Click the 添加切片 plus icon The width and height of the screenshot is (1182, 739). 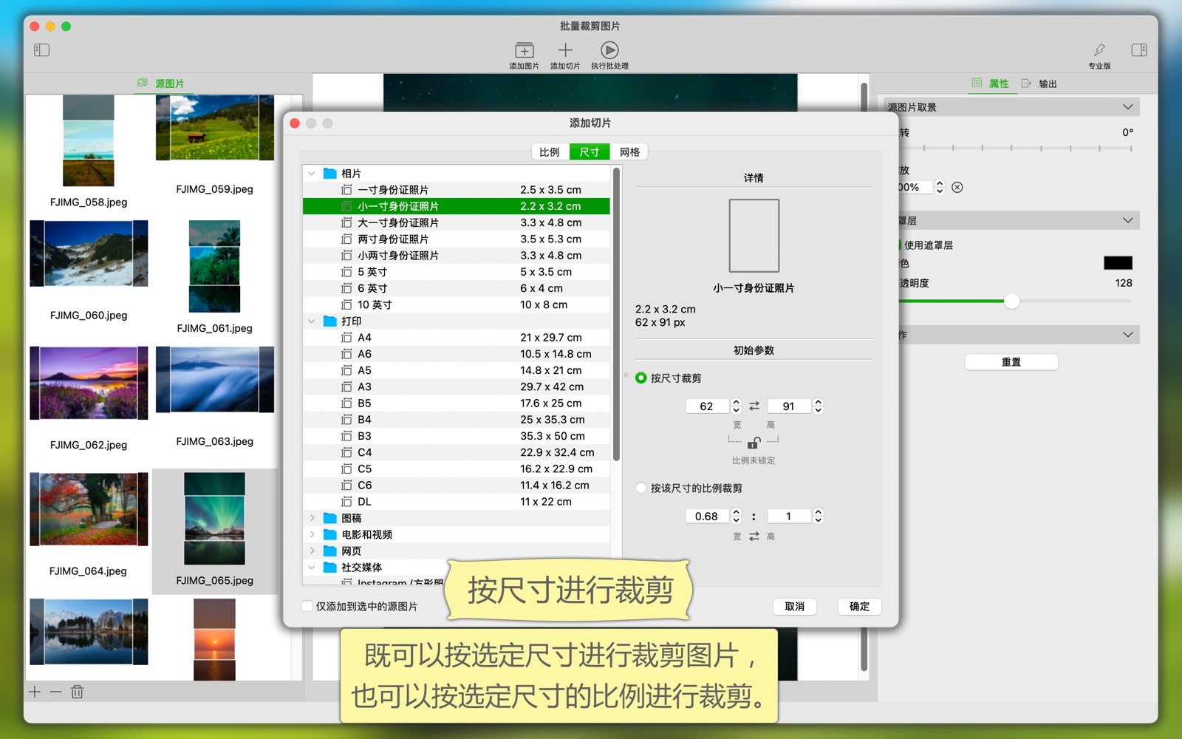point(565,50)
